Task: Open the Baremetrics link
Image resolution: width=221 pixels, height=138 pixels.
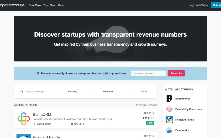Action: coord(182,130)
